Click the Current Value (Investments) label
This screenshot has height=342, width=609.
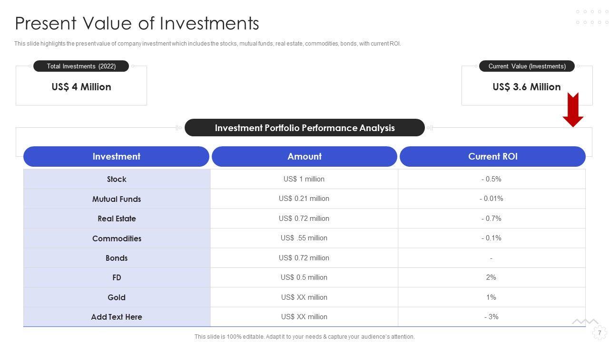pyautogui.click(x=527, y=66)
